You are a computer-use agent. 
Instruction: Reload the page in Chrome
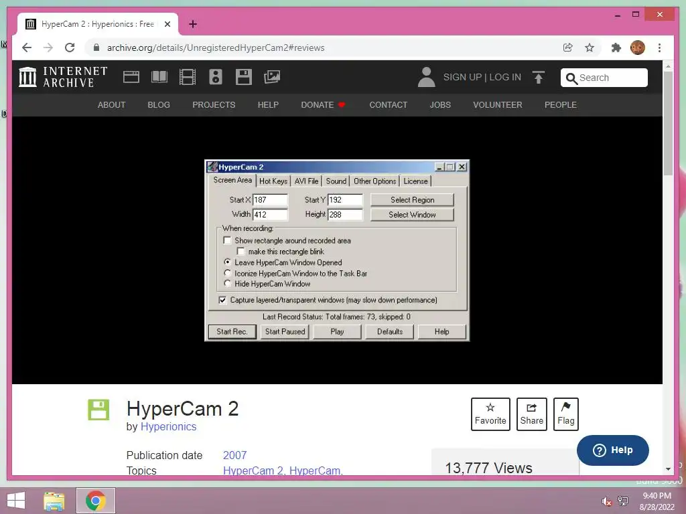pos(70,48)
